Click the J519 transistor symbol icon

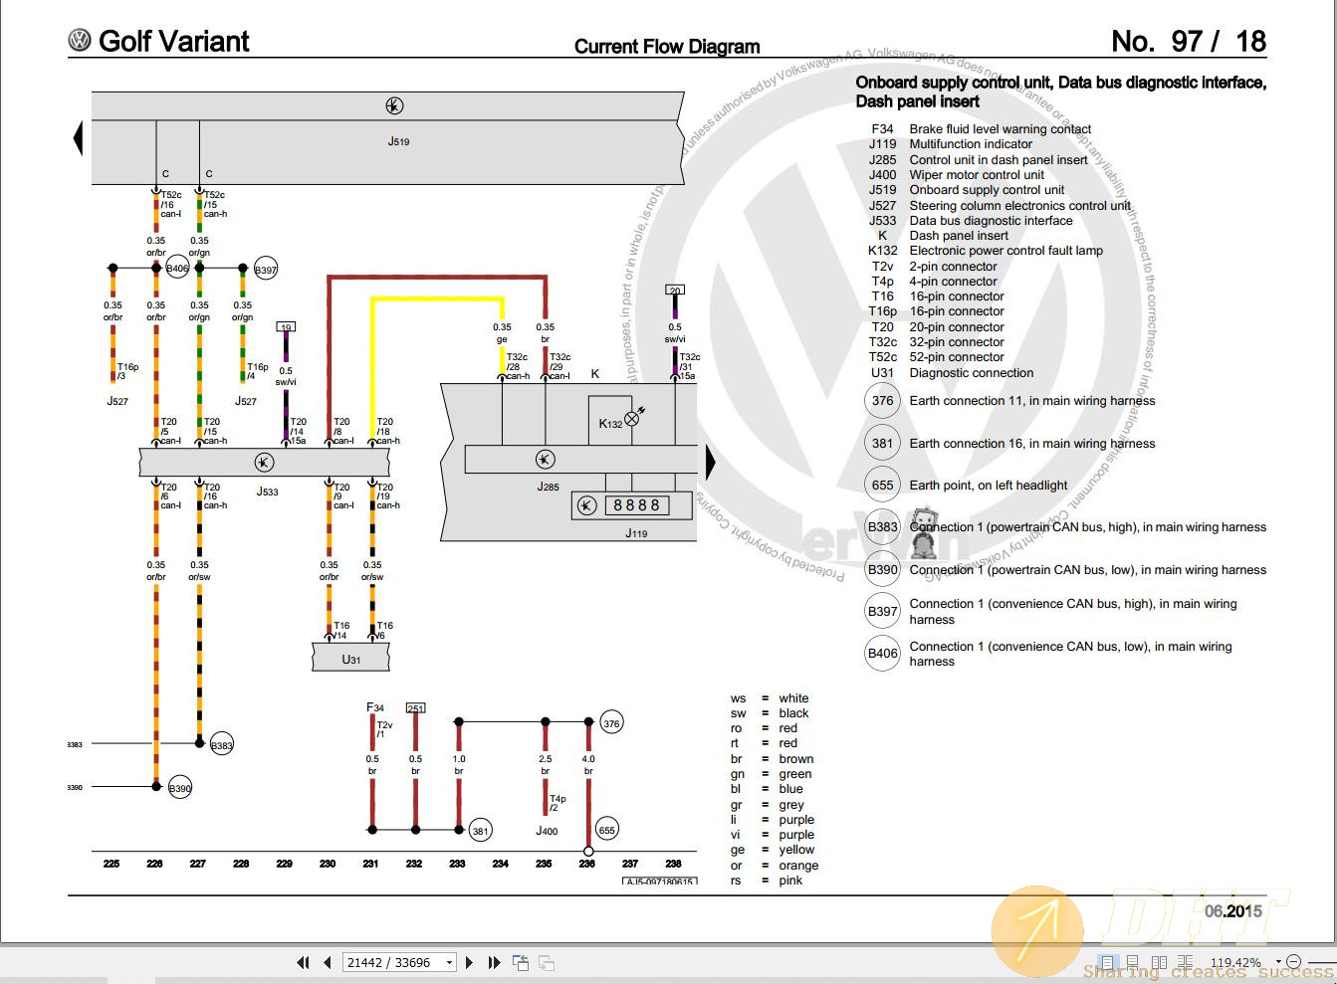(x=394, y=105)
